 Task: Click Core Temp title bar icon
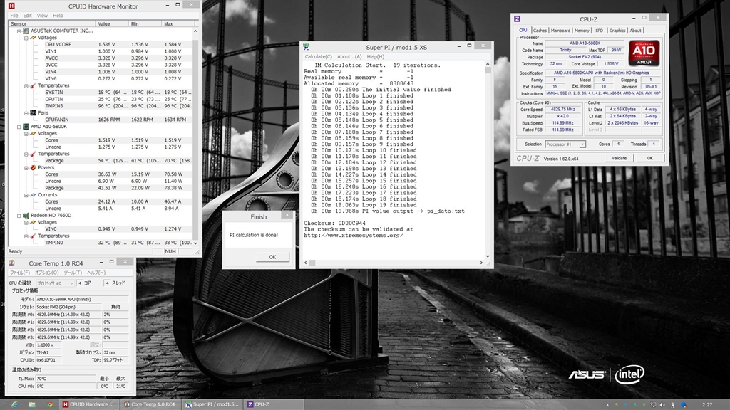[11, 263]
